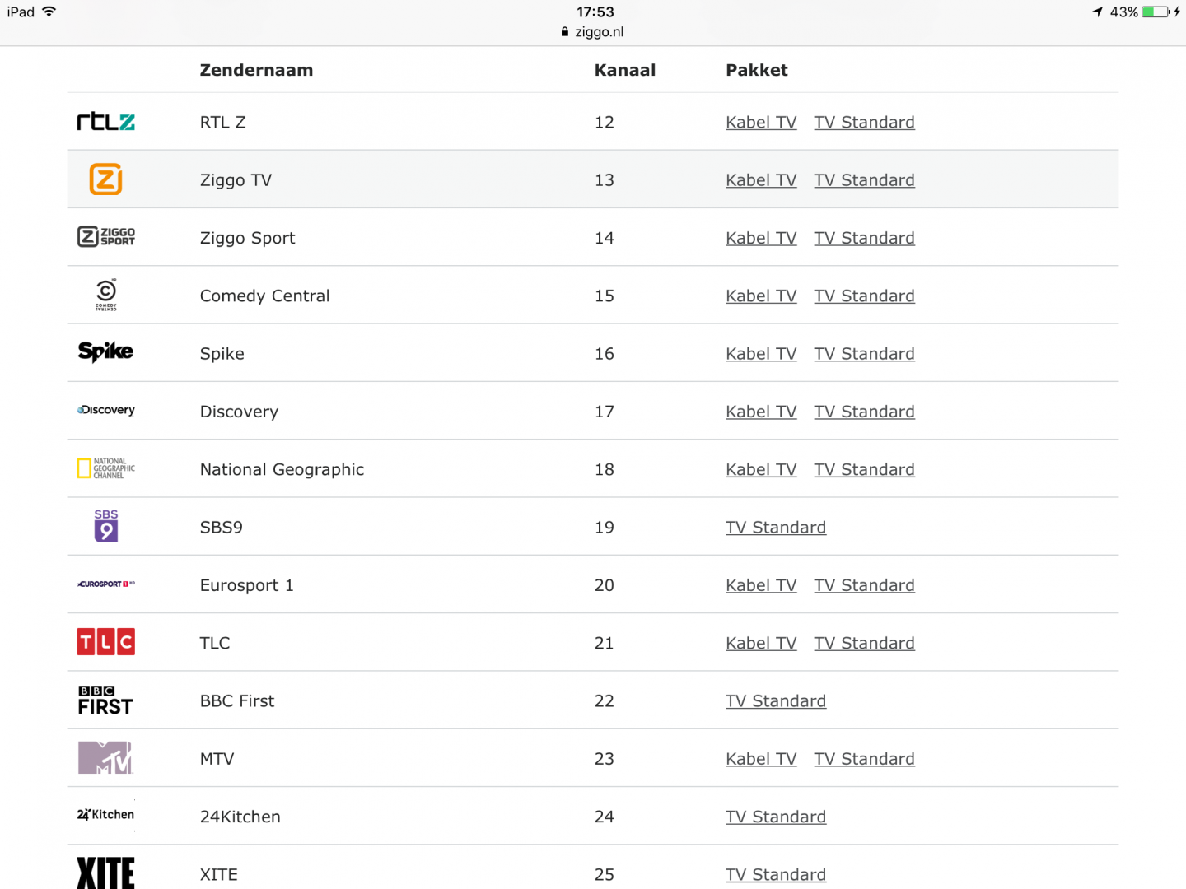This screenshot has width=1186, height=889.
Task: Click the Ziggo Sport logo
Action: 105,237
